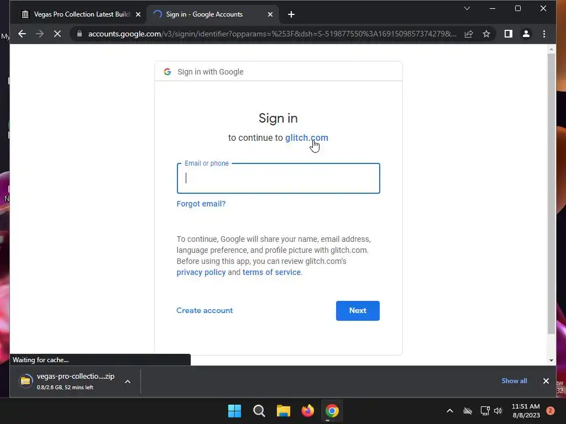
Task: Click the Google logo in sign-in header
Action: [167, 72]
